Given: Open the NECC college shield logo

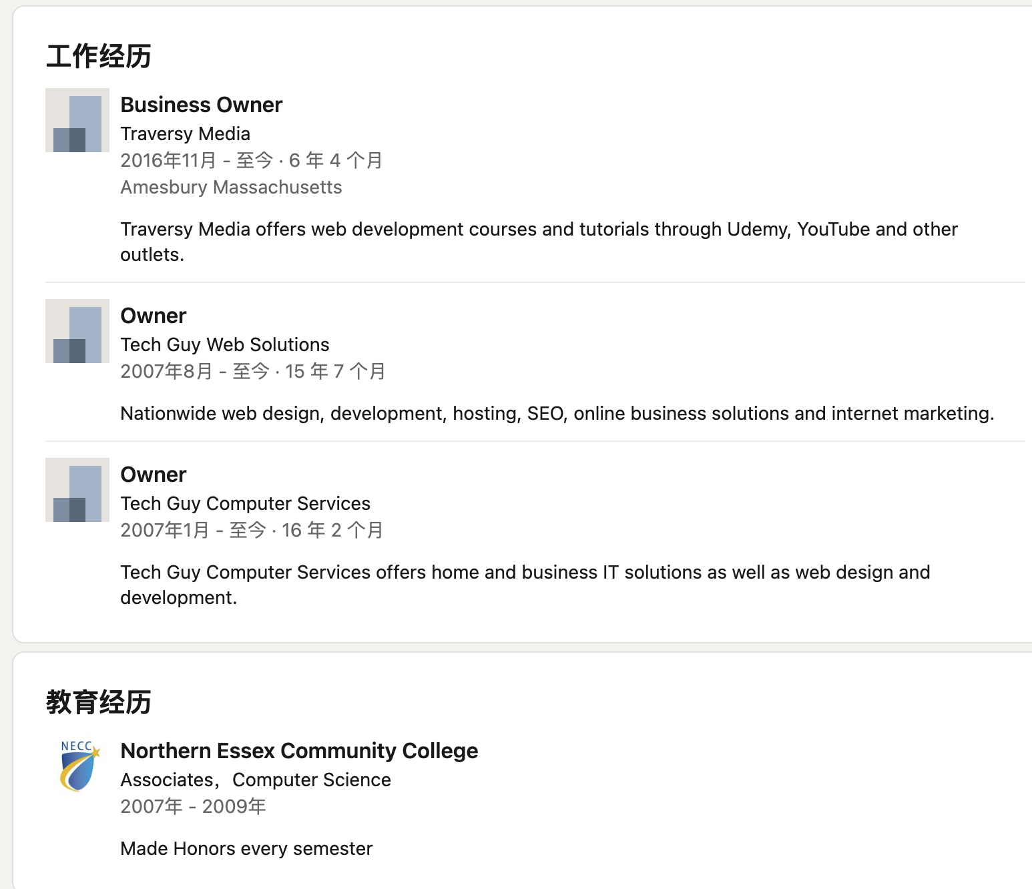Looking at the screenshot, I should (x=79, y=766).
